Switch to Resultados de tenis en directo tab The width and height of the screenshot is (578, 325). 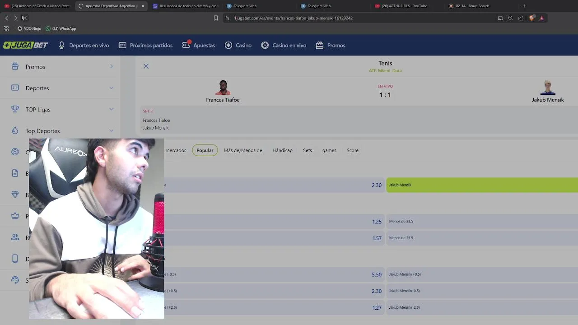click(186, 6)
